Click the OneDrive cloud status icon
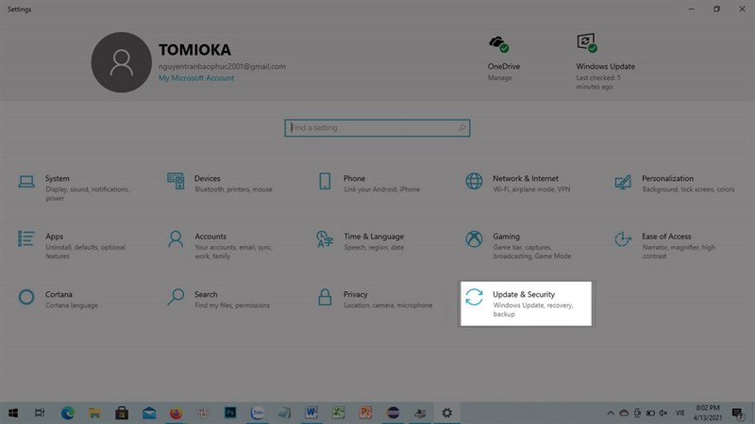This screenshot has height=424, width=755. [x=499, y=44]
